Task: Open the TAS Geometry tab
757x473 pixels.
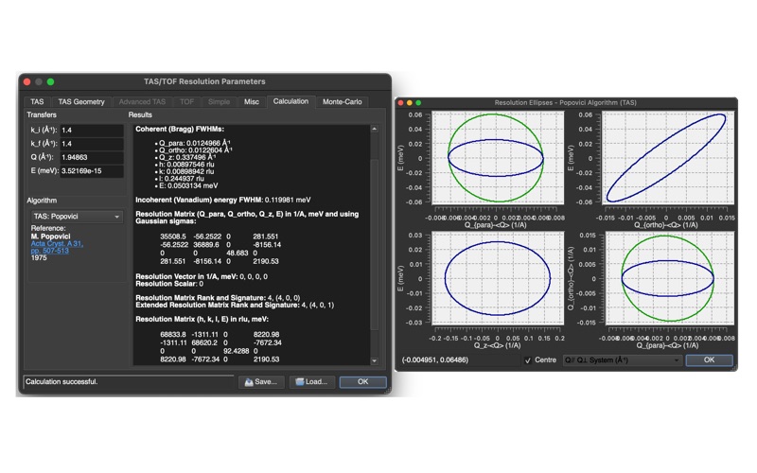Action: pos(81,102)
